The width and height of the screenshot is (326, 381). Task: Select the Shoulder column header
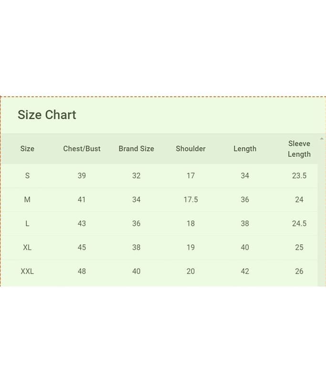190,149
